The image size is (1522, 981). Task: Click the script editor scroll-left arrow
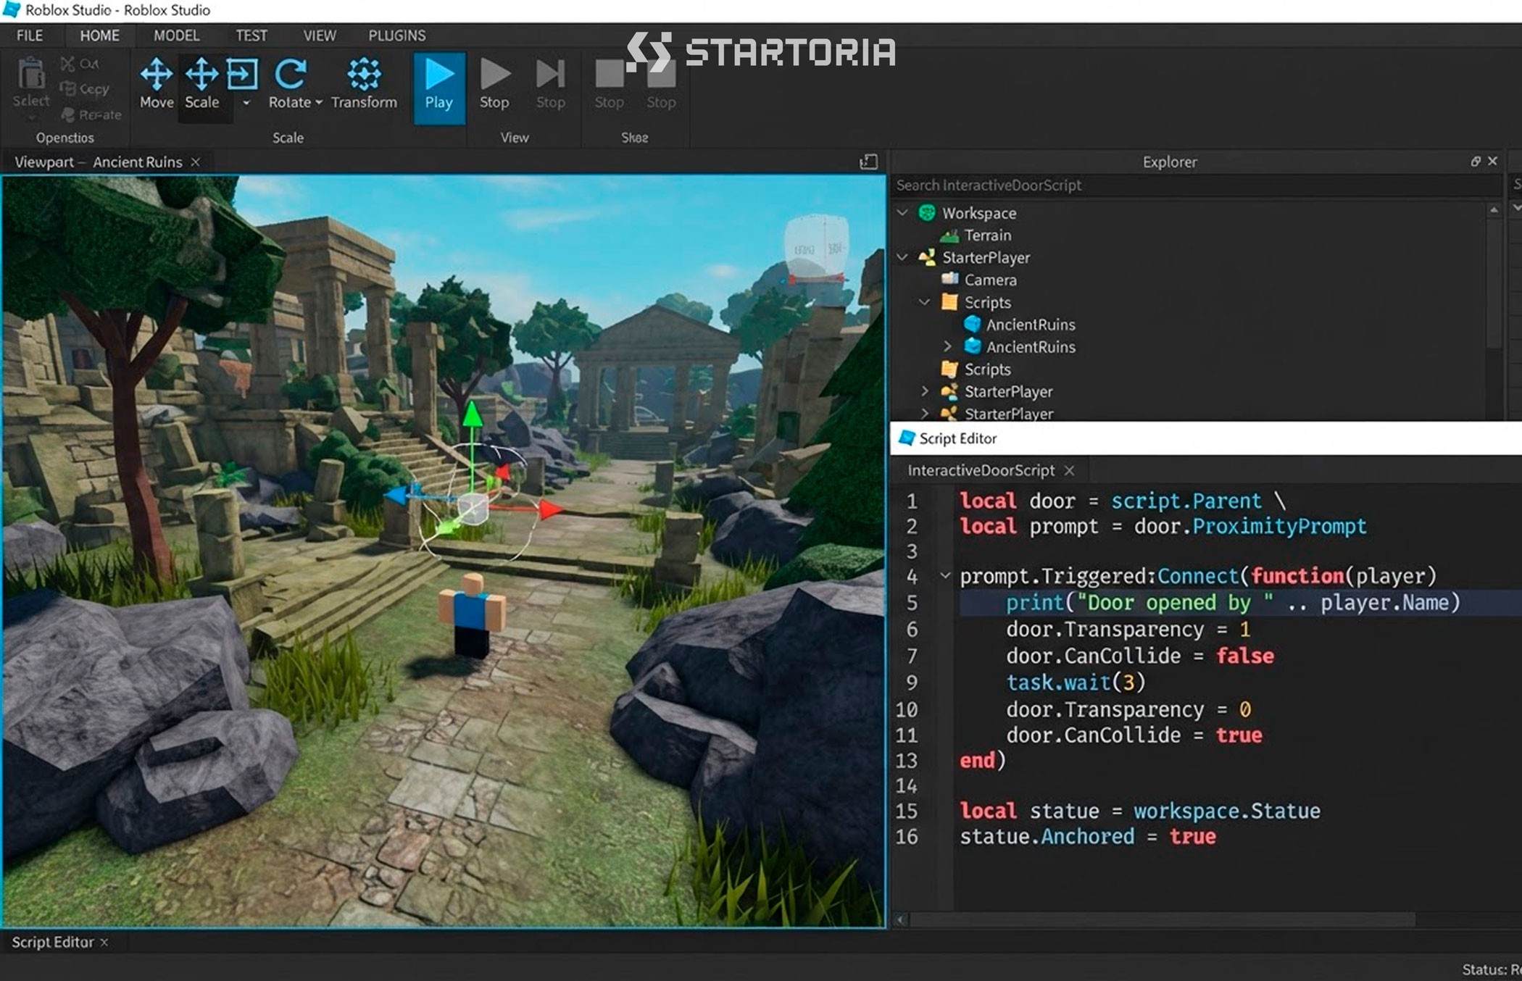click(901, 919)
